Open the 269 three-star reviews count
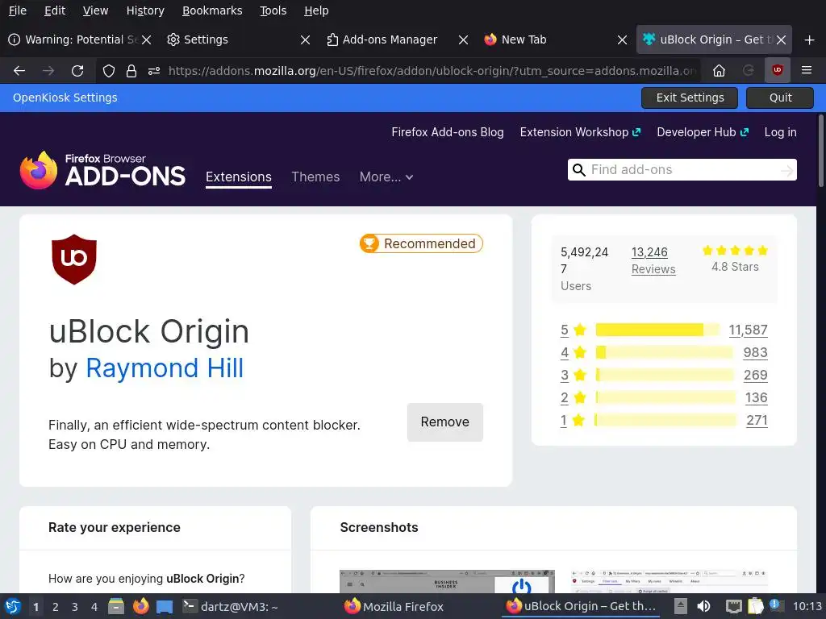The height and width of the screenshot is (619, 826). coord(755,376)
